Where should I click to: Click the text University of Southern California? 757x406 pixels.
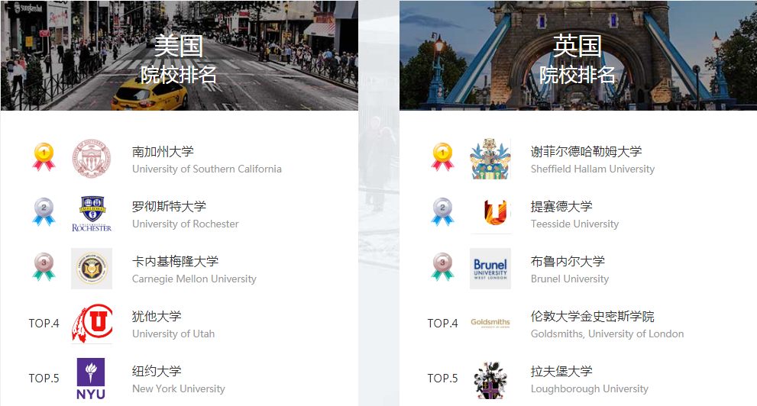coord(207,169)
